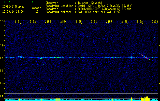160x101 pixels.
Task: Click time marker 2154
Action: pyautogui.click(x=63, y=21)
